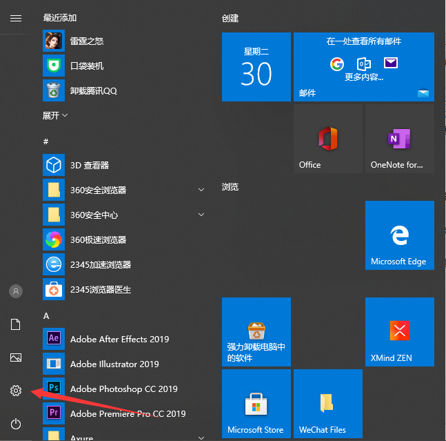Image resolution: width=446 pixels, height=441 pixels.
Task: Open the 3D 查看器 app
Action: click(90, 165)
